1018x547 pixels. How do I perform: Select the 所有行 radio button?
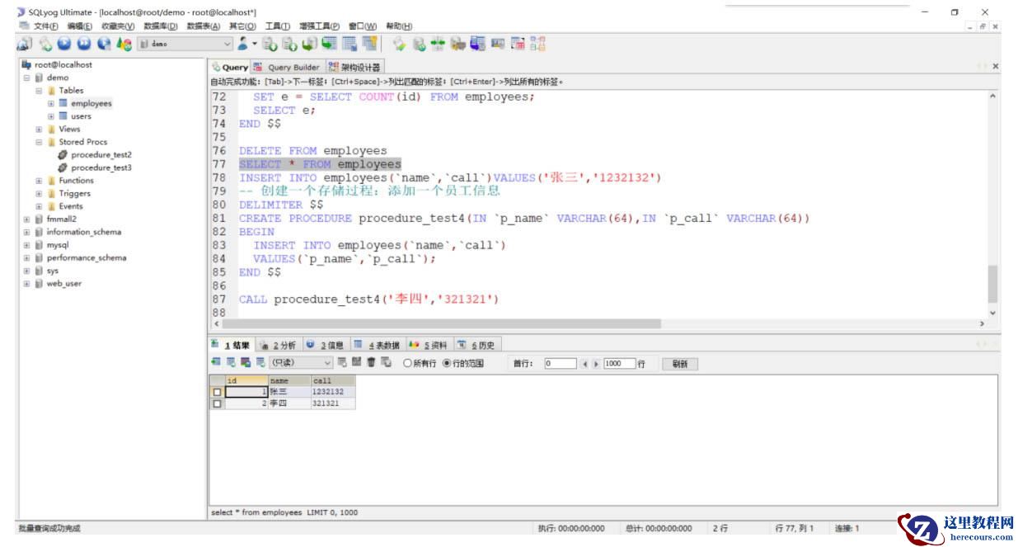[407, 363]
